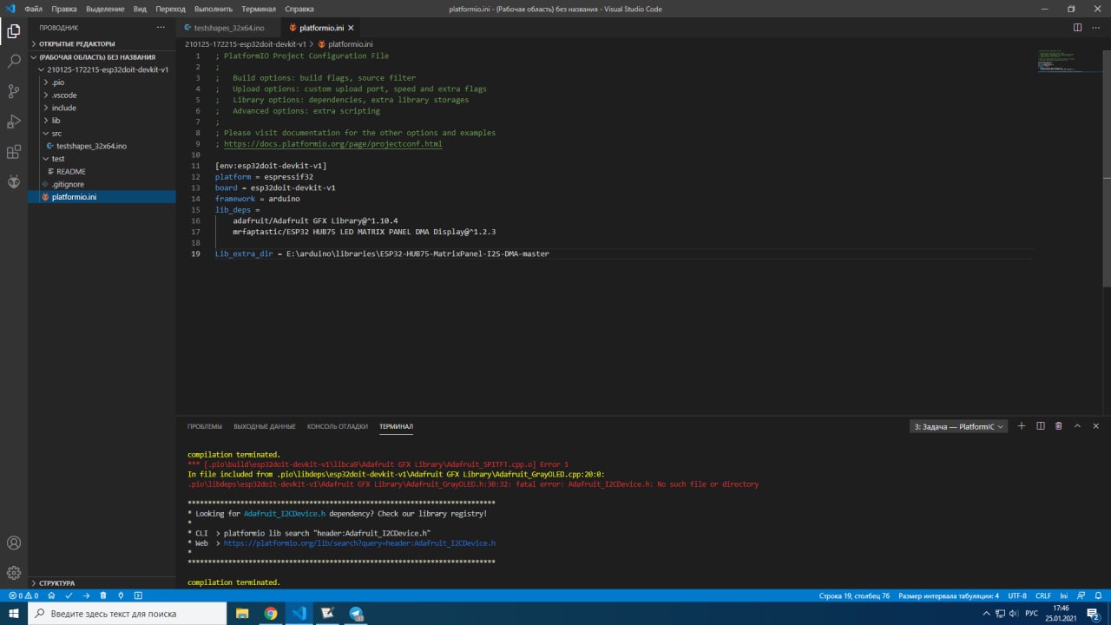Viewport: 1111px width, 625px height.
Task: Collapse the src folder in explorer
Action: click(56, 133)
